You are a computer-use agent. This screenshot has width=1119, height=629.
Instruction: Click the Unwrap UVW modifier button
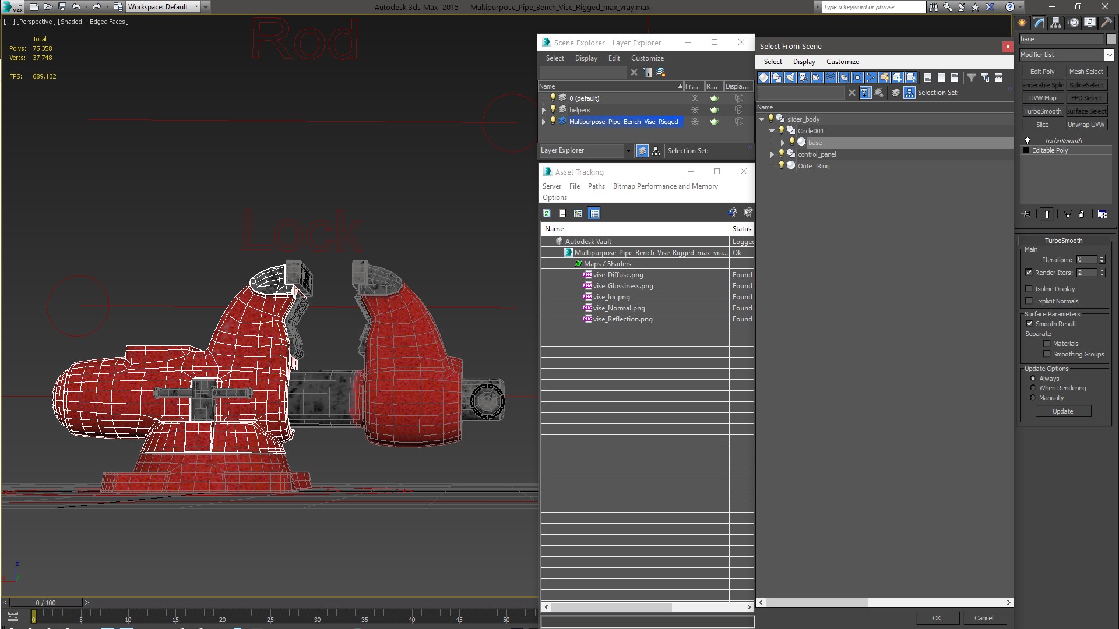pyautogui.click(x=1086, y=125)
